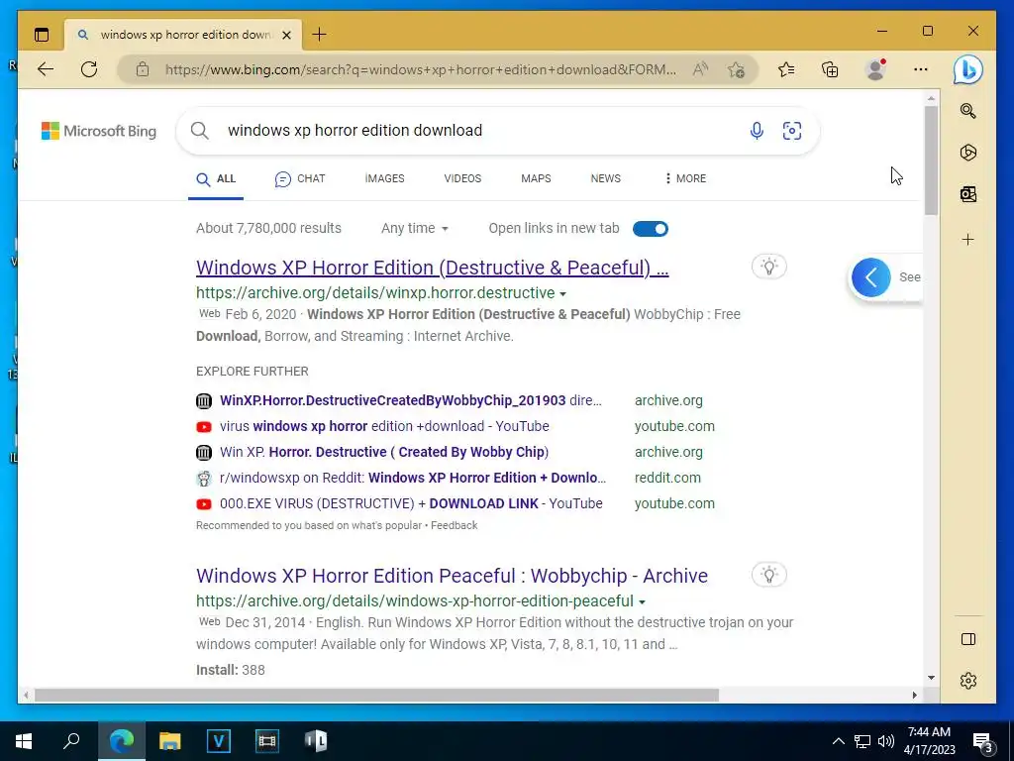Viewport: 1014px width, 761px height.
Task: Click the About 7,780,000 results text
Action: coord(268,229)
